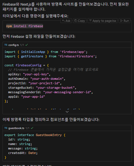Click the projectId "your-project-id" line
Viewport: 134px width, 166px height.
pyautogui.click(x=35, y=83)
